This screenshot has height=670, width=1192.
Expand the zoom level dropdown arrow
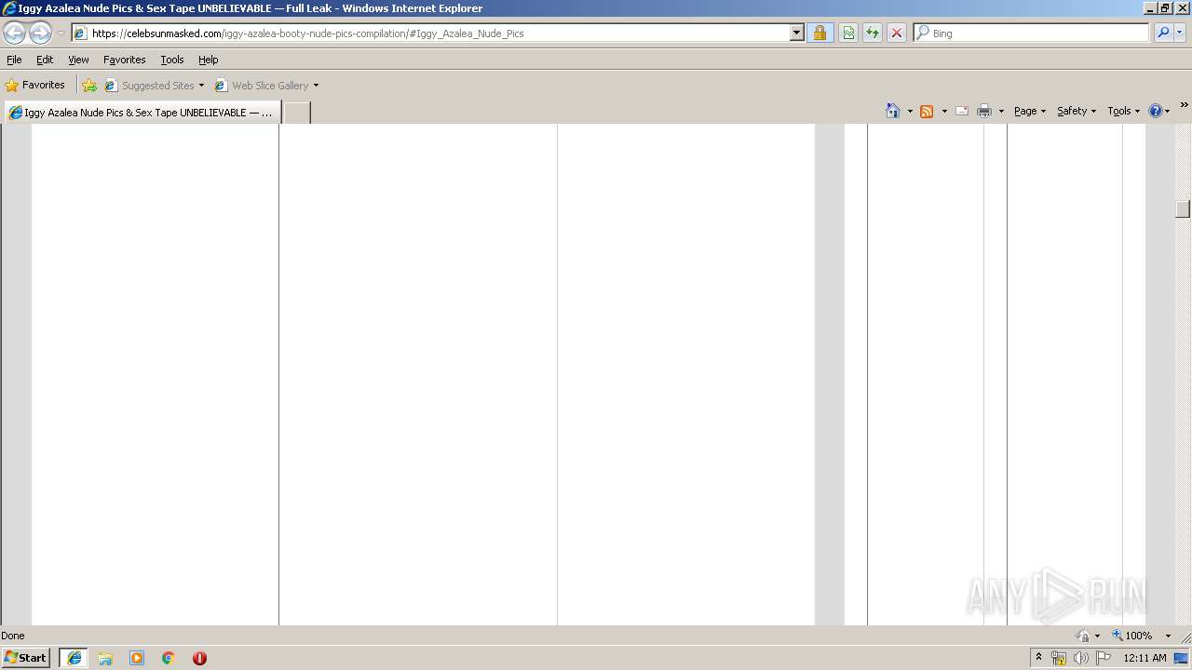tap(1168, 636)
